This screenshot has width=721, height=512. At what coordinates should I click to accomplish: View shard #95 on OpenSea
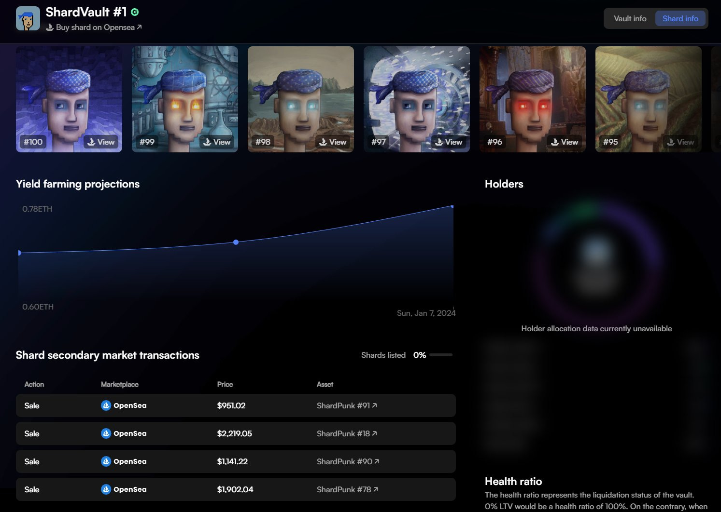point(680,142)
